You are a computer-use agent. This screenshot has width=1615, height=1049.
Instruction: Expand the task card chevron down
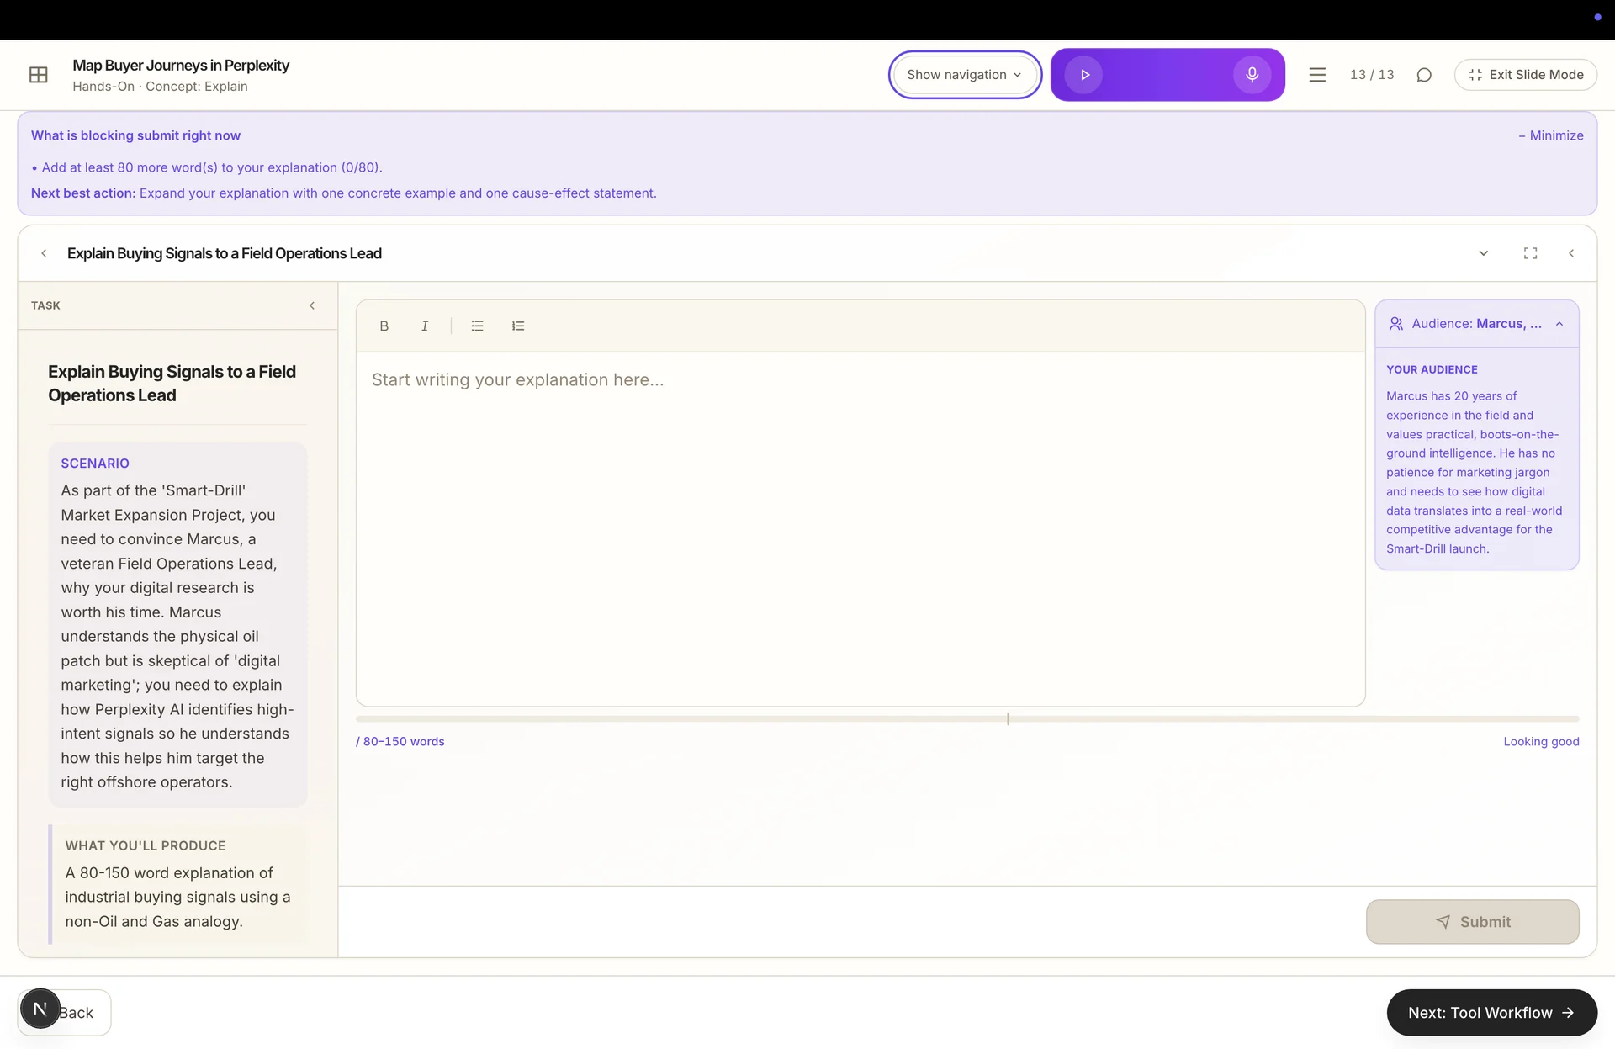pos(1484,253)
